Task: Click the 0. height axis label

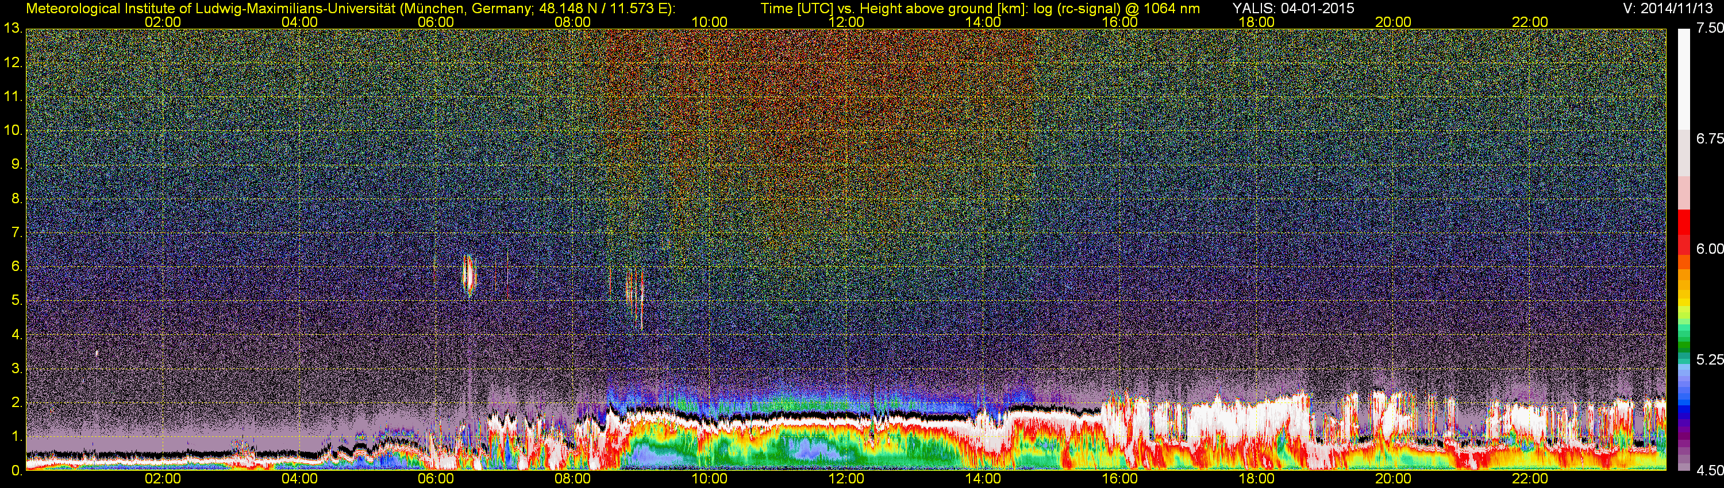Action: [17, 471]
